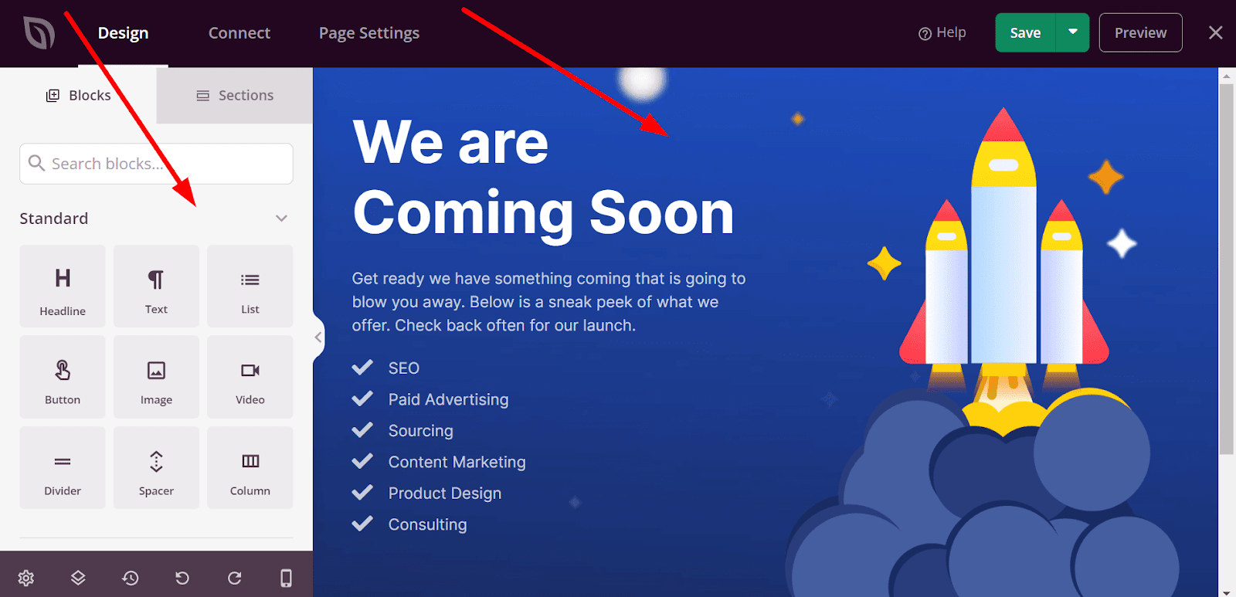Open global settings gear icon
Screen dimensions: 1236x597
click(x=26, y=578)
